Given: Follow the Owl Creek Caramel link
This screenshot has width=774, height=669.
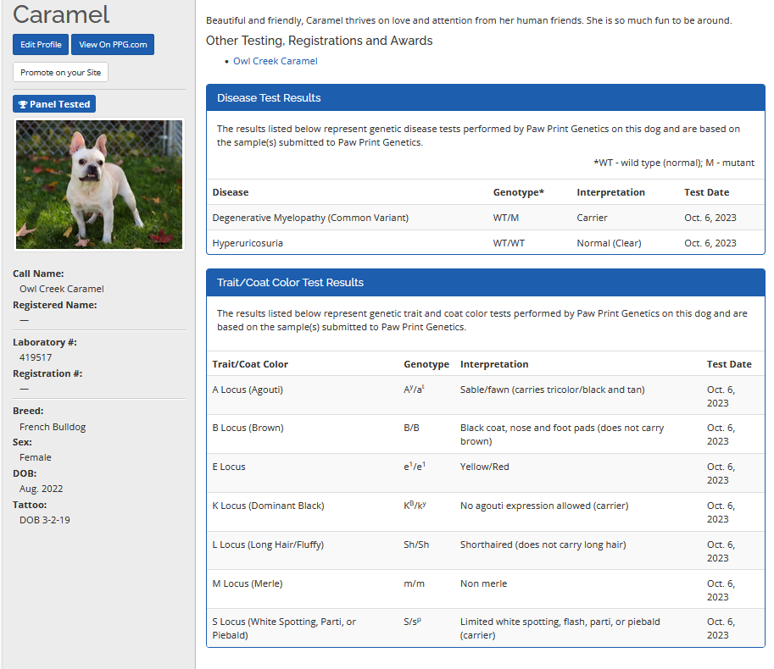Looking at the screenshot, I should click(276, 61).
